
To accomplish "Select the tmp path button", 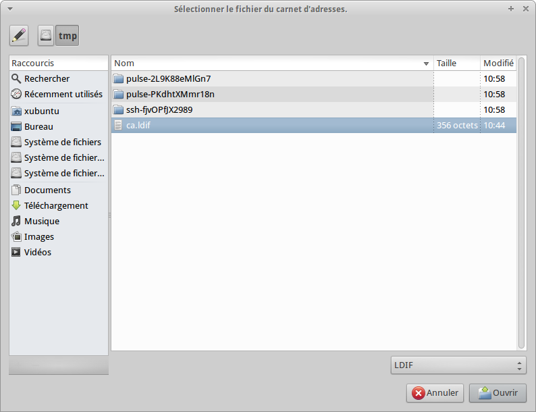I will tap(68, 36).
